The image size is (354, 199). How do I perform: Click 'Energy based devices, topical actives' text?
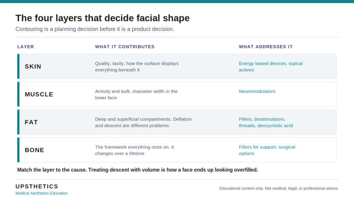point(271,67)
